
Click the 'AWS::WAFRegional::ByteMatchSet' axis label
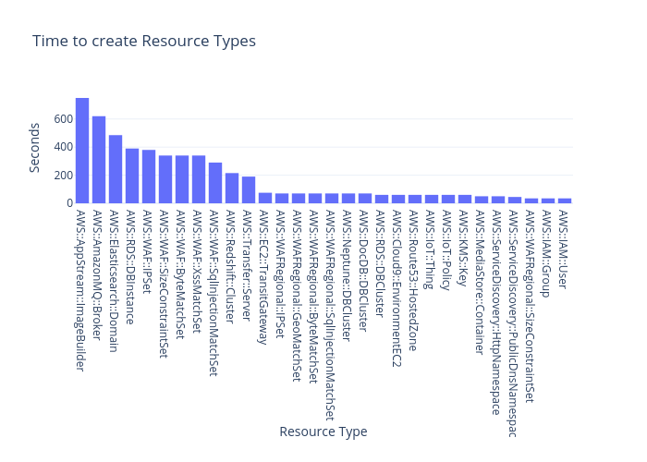(314, 297)
